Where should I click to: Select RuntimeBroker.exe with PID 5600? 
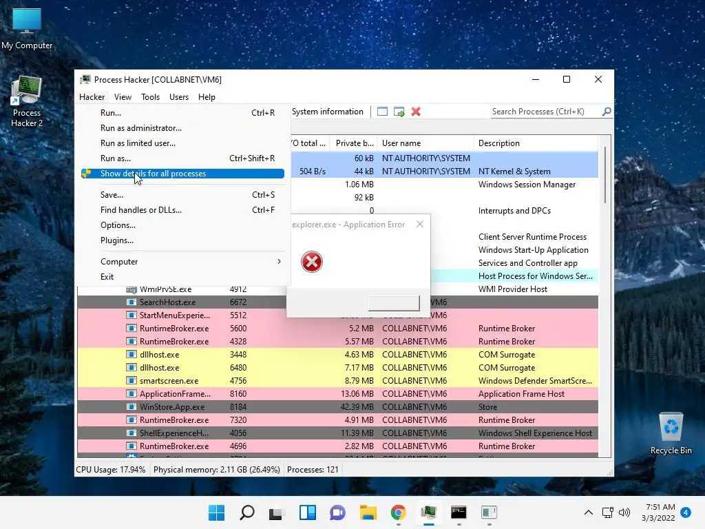coord(337,329)
